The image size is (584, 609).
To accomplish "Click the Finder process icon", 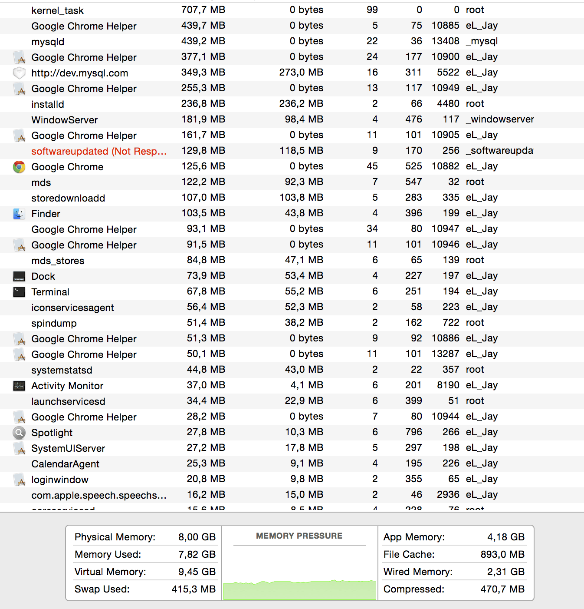I will (19, 214).
